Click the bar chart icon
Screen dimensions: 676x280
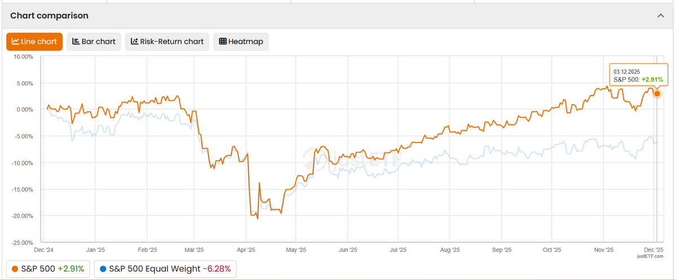click(76, 42)
